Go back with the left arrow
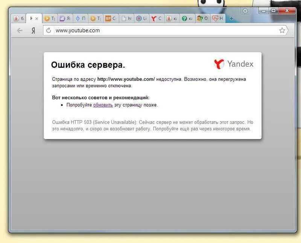 tap(20, 31)
